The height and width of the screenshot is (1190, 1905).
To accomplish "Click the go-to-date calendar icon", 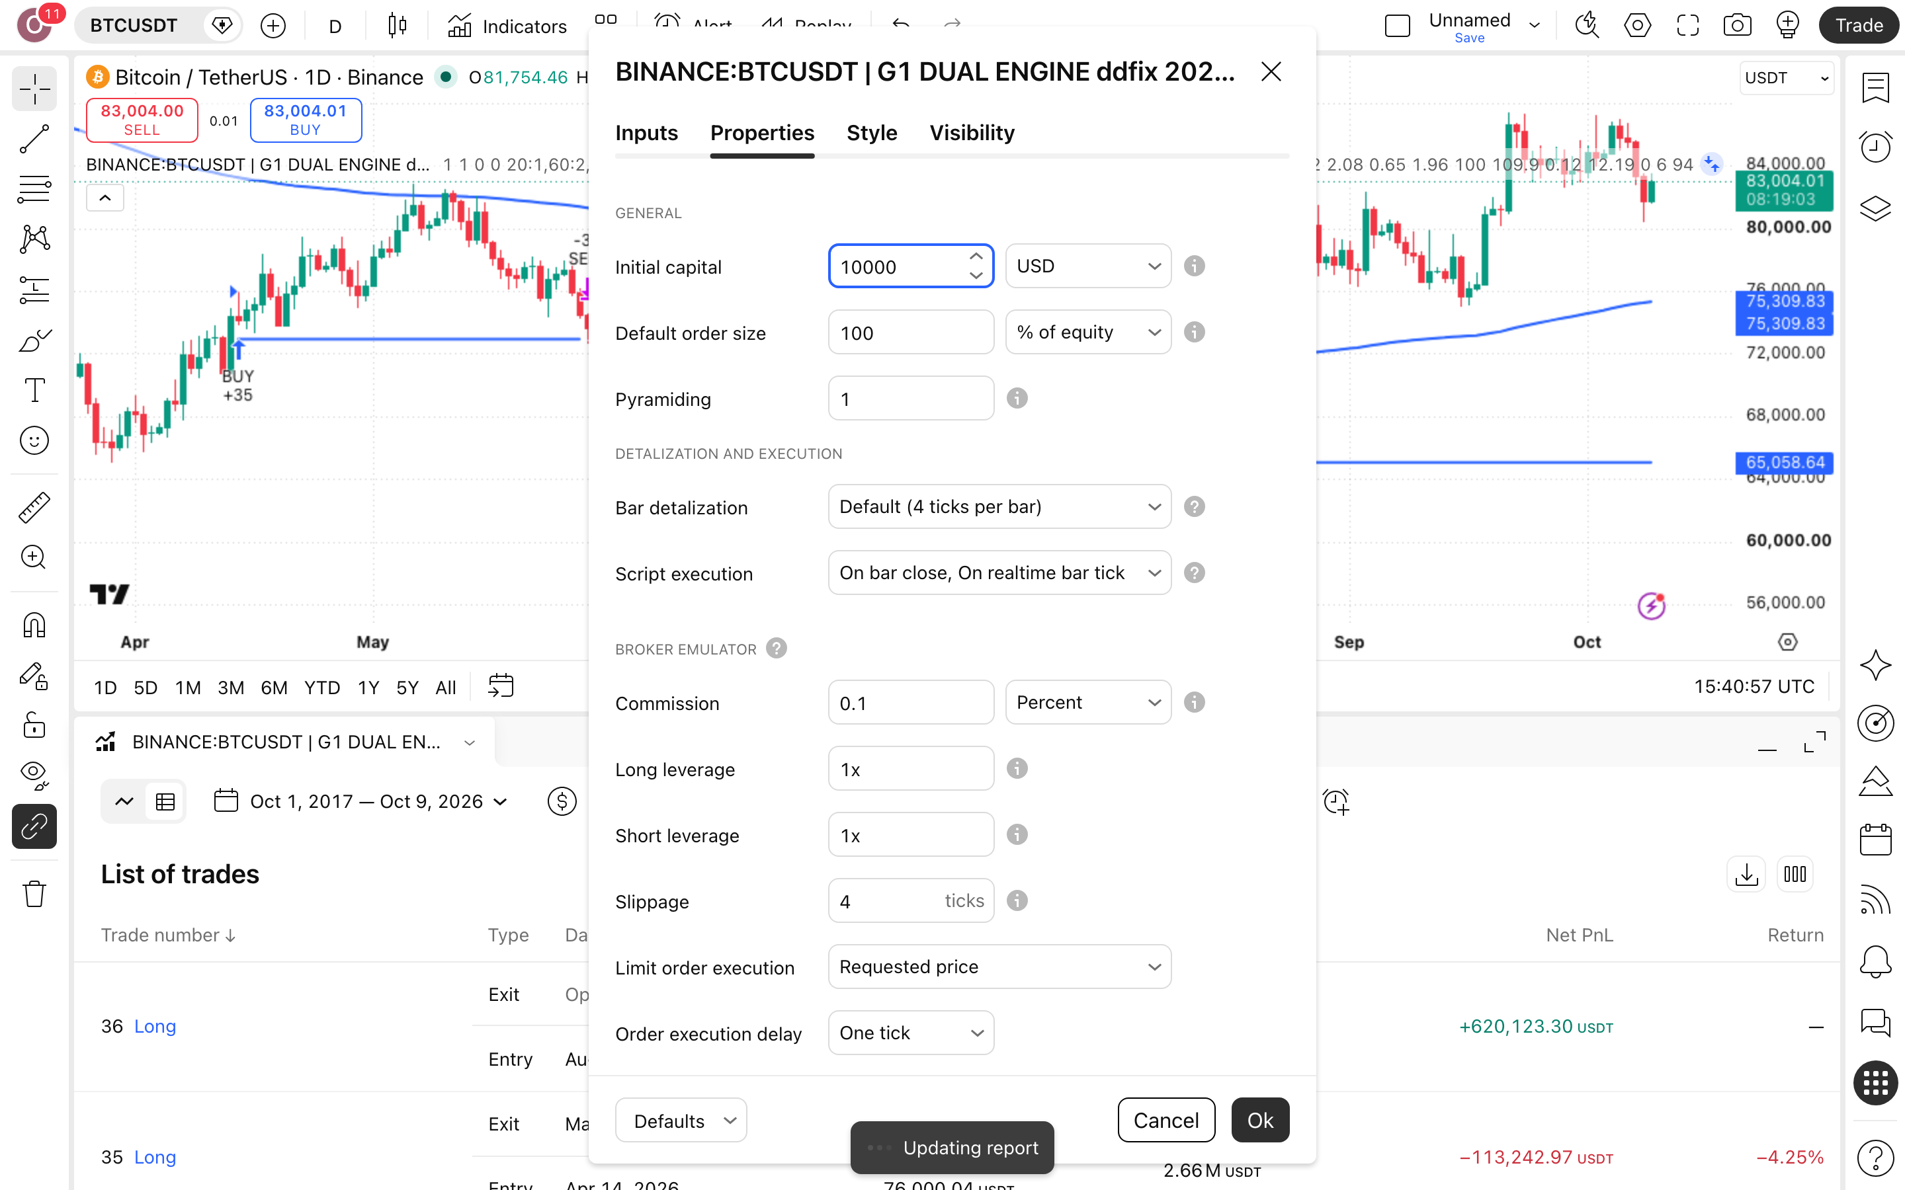I will pyautogui.click(x=501, y=686).
